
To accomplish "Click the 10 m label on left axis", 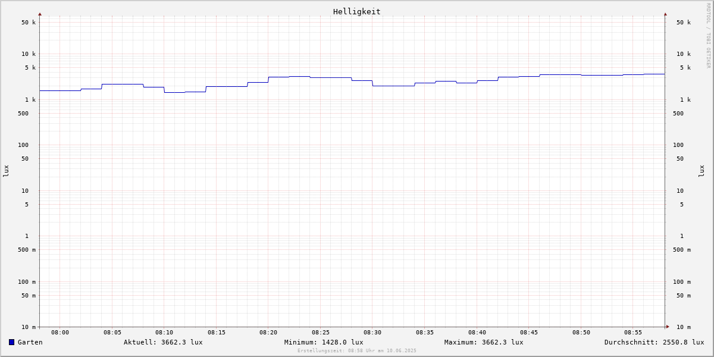I will point(29,327).
